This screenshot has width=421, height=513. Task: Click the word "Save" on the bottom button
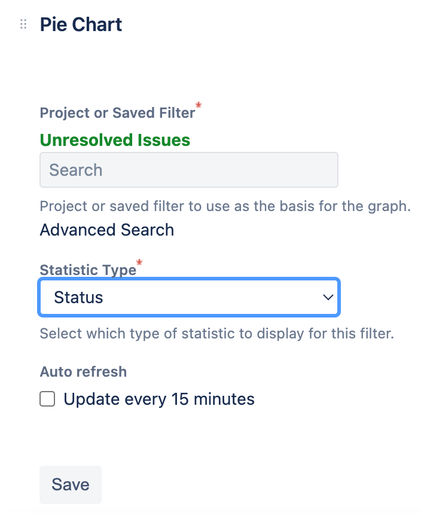[71, 484]
